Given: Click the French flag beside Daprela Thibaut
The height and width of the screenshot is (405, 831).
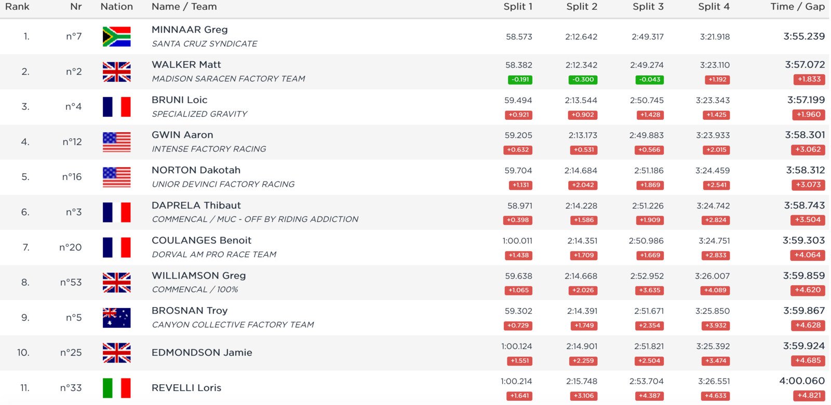Looking at the screenshot, I should 116,212.
